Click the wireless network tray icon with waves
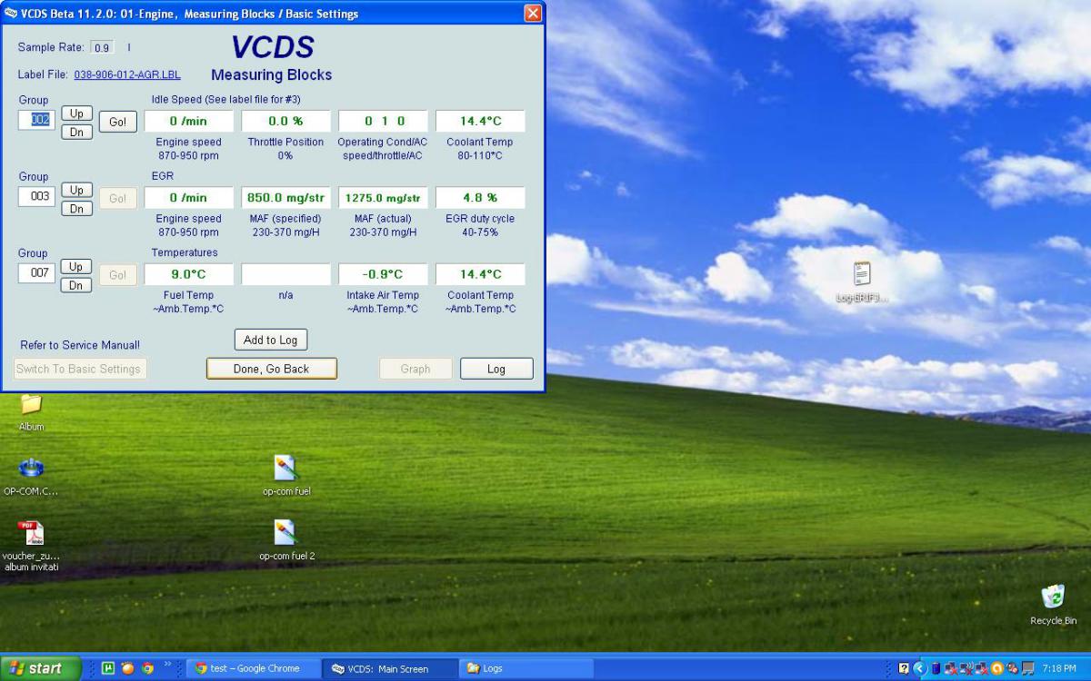 click(x=966, y=668)
